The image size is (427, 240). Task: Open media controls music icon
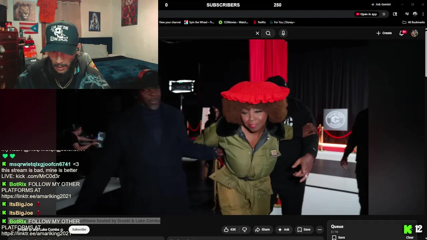tap(407, 14)
